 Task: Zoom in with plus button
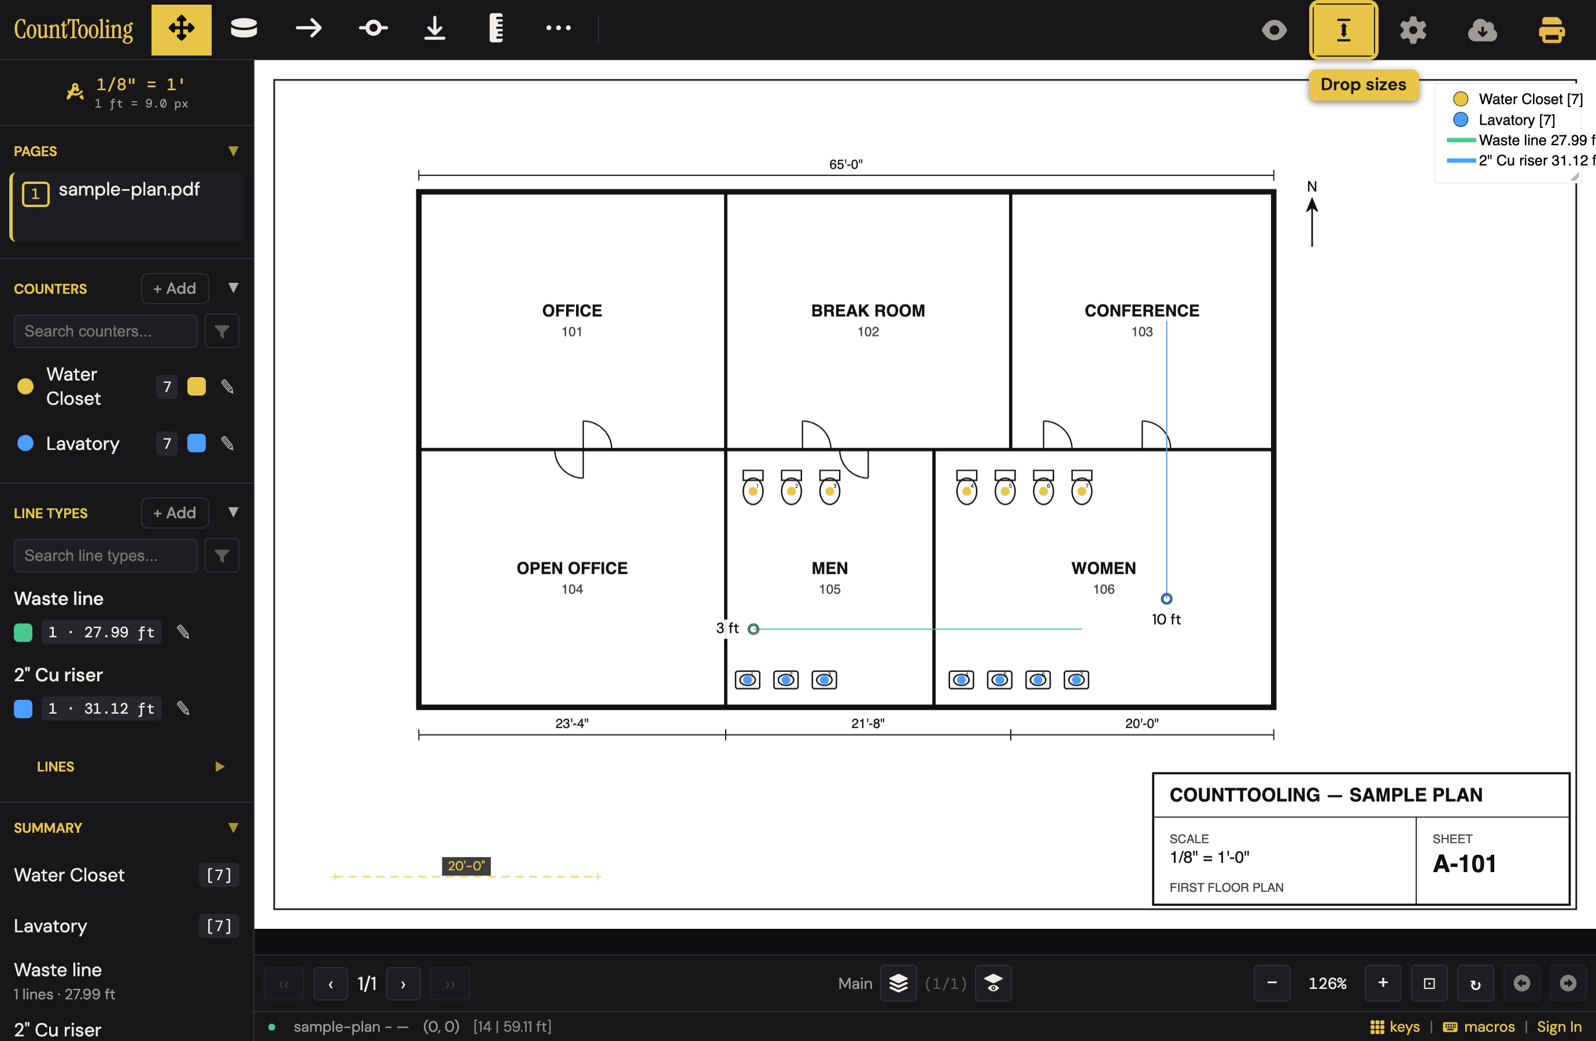click(1383, 983)
